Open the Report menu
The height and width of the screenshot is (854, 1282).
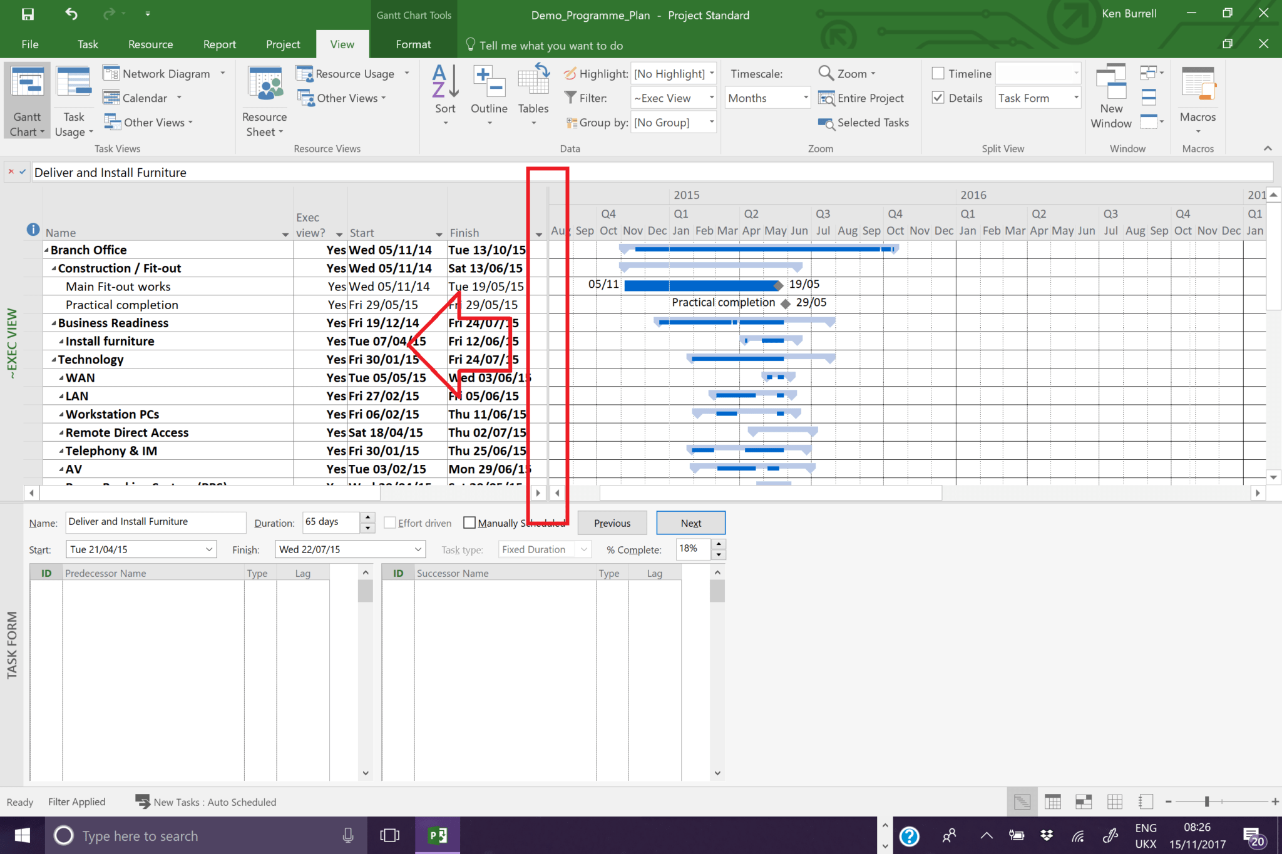click(x=219, y=44)
